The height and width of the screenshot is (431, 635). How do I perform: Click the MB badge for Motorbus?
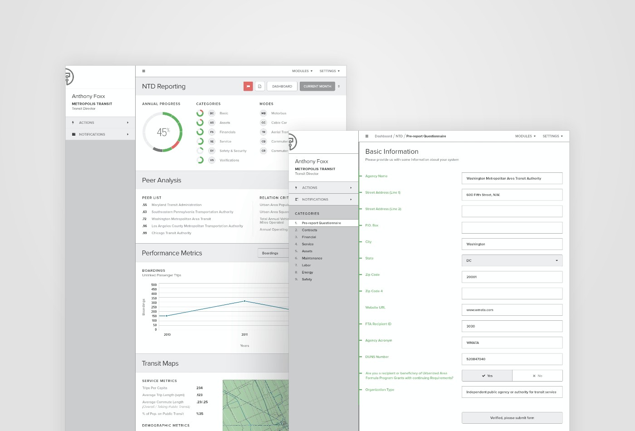[264, 113]
